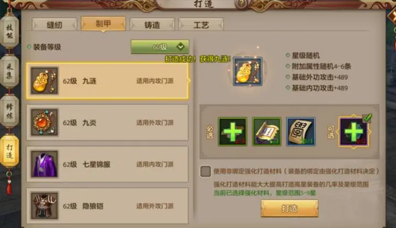Switch to the 缝纫 tab
This screenshot has height=228, width=396.
click(x=54, y=25)
